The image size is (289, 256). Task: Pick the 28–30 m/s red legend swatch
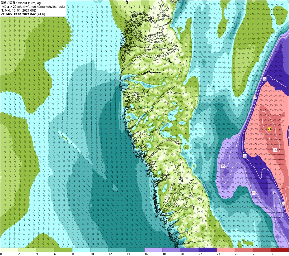point(262,250)
